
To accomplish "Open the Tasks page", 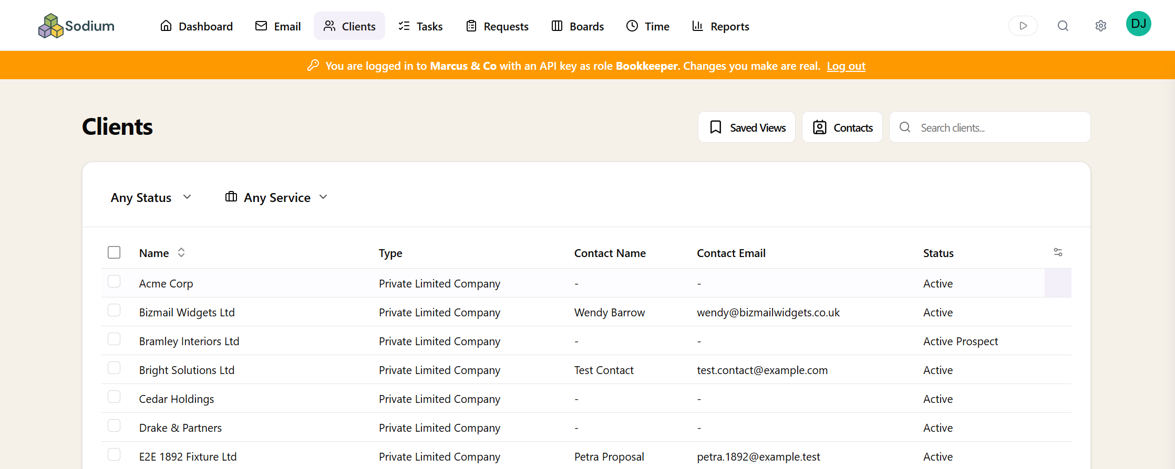I will [x=420, y=26].
